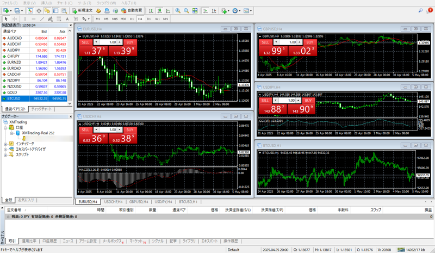The image size is (435, 253).
Task: Open a new chart from the toolbar
Action: point(6,10)
